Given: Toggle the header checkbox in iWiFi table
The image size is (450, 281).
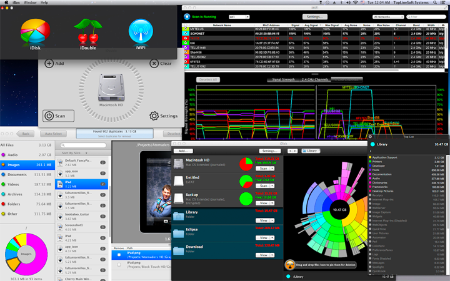Looking at the screenshot, I should coord(186,25).
